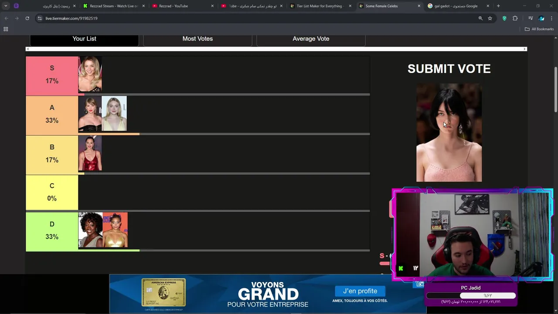Image resolution: width=558 pixels, height=314 pixels.
Task: Click the Kick logo on webcam overlay
Action: coord(401,268)
